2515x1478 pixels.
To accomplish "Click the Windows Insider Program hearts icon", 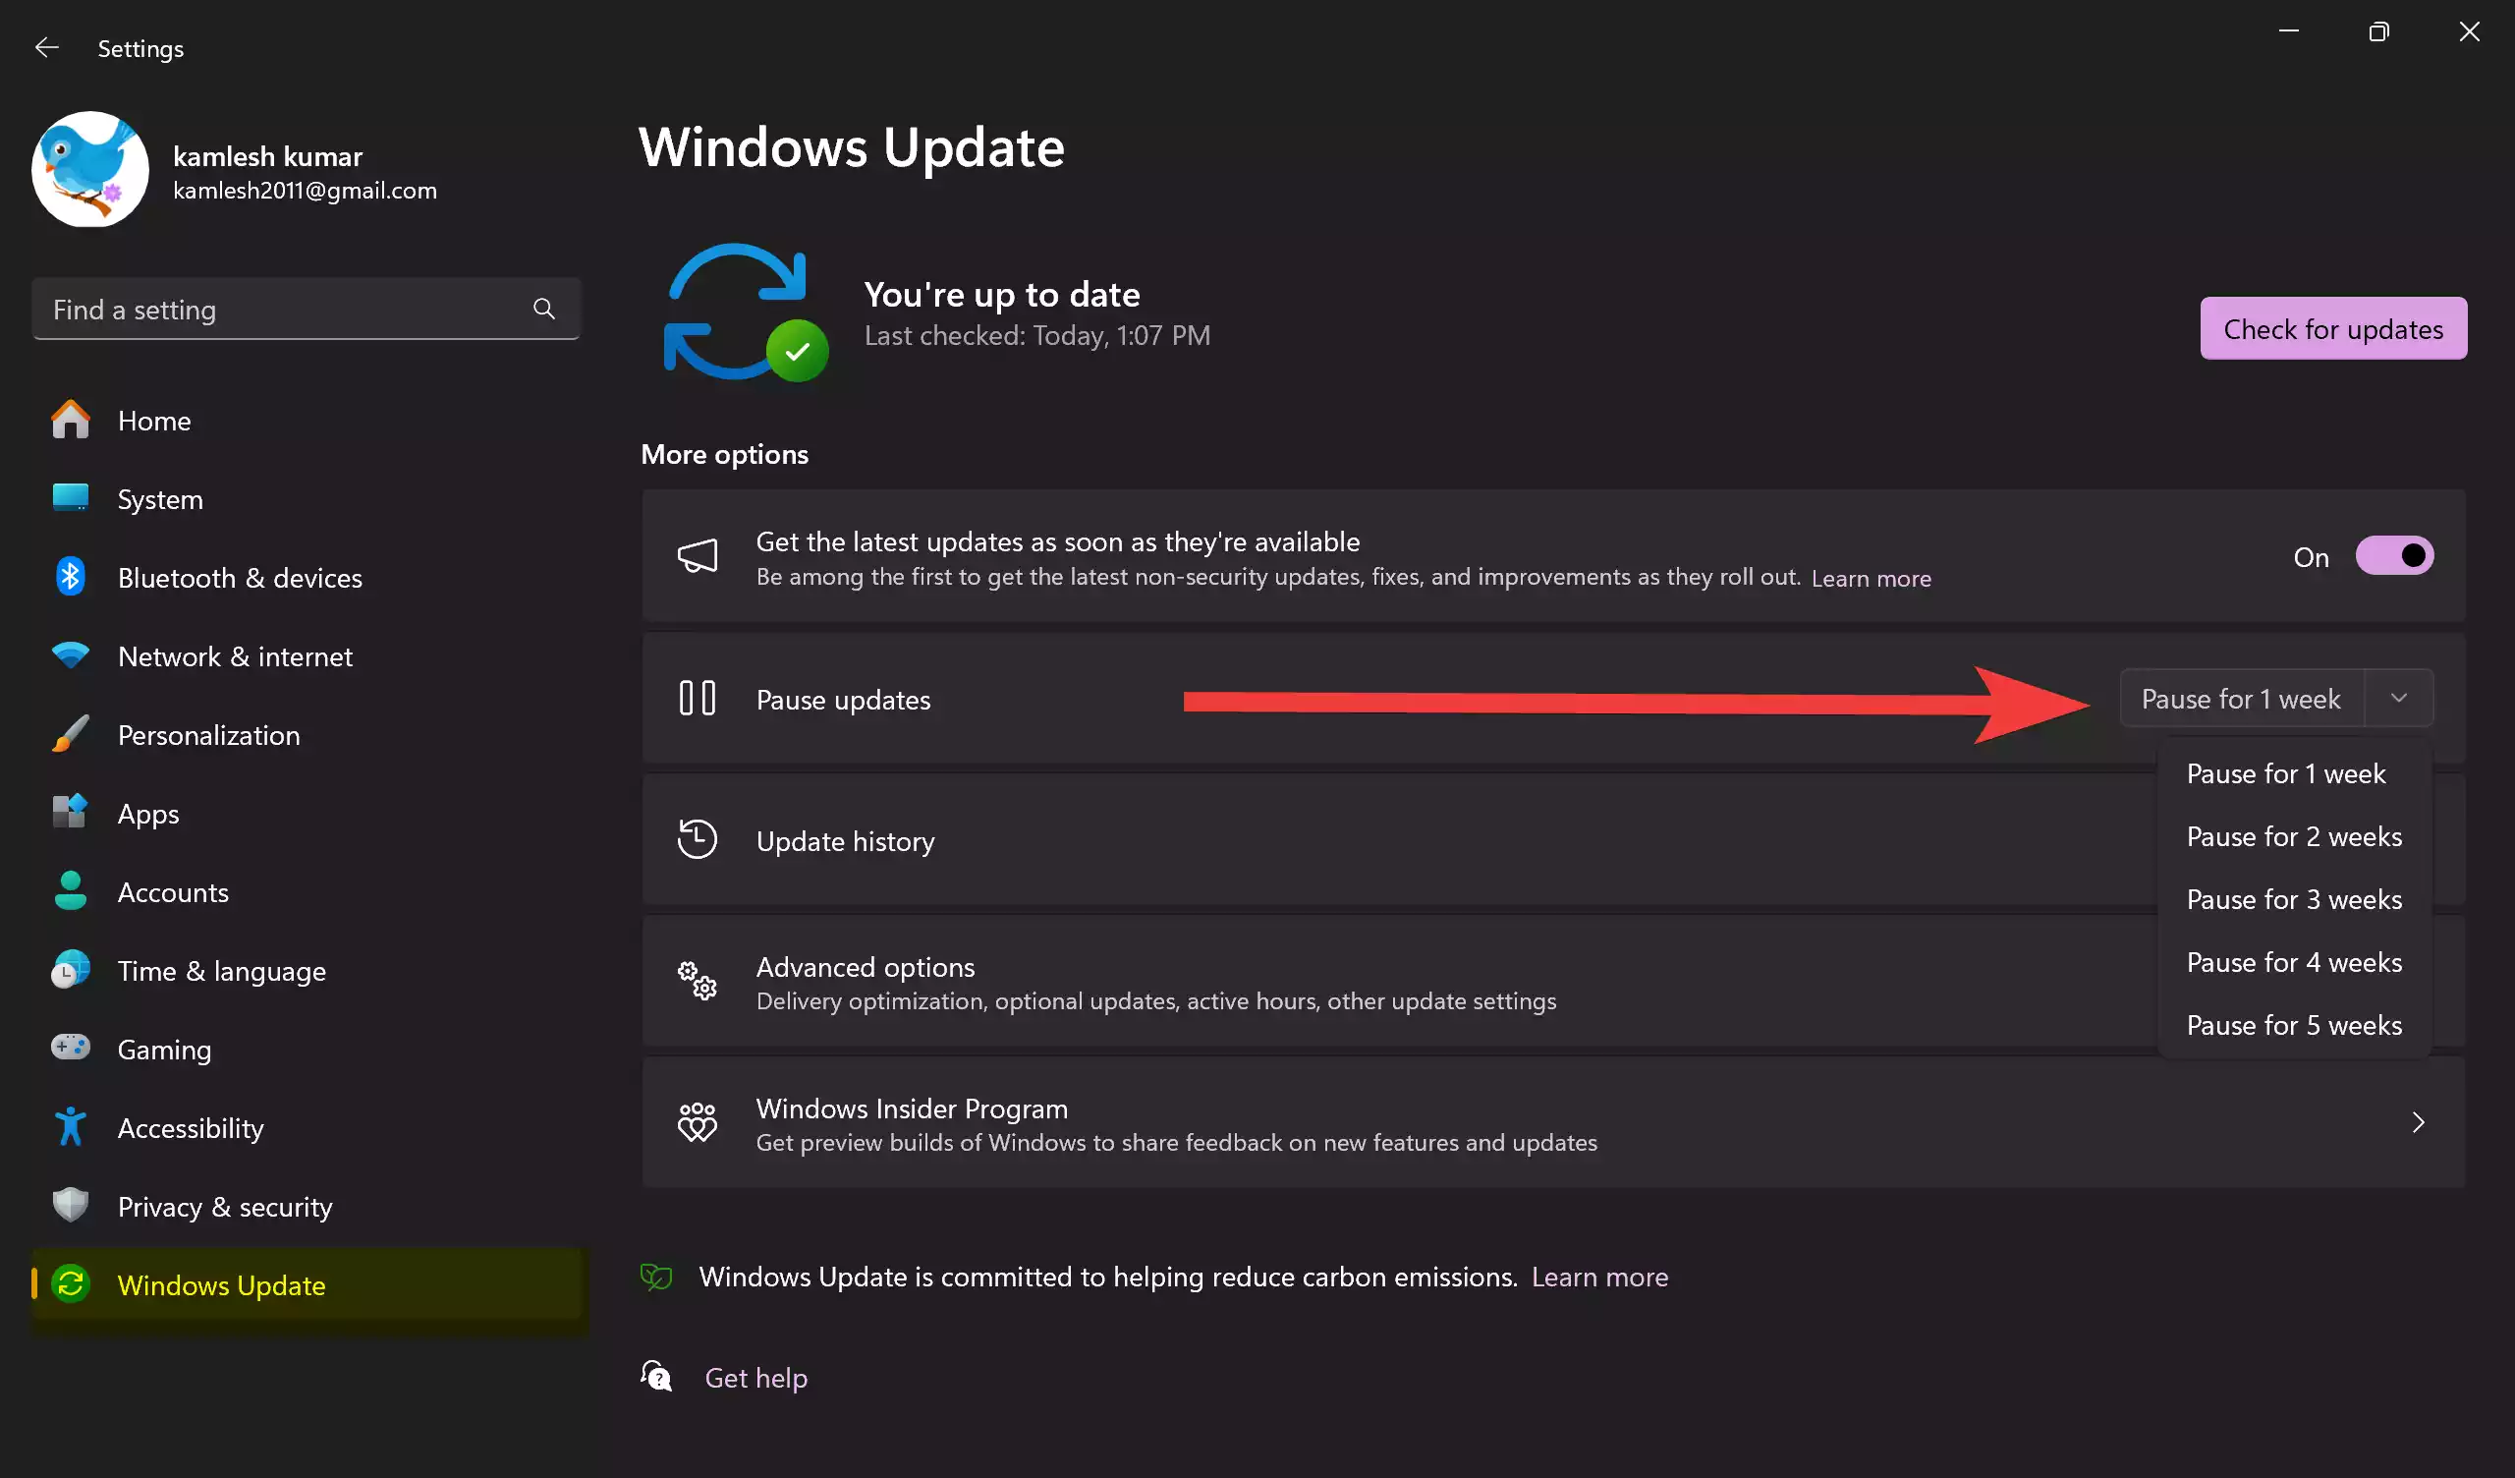I will (698, 1124).
